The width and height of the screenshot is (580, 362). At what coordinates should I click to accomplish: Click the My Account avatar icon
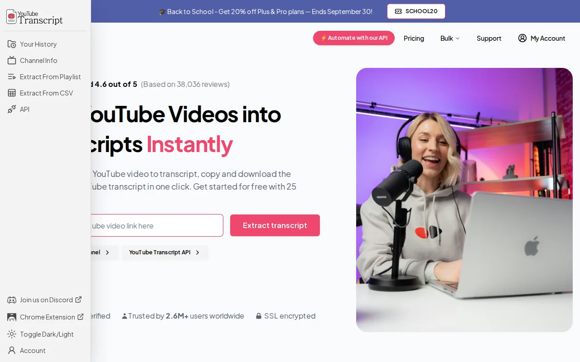(x=522, y=38)
